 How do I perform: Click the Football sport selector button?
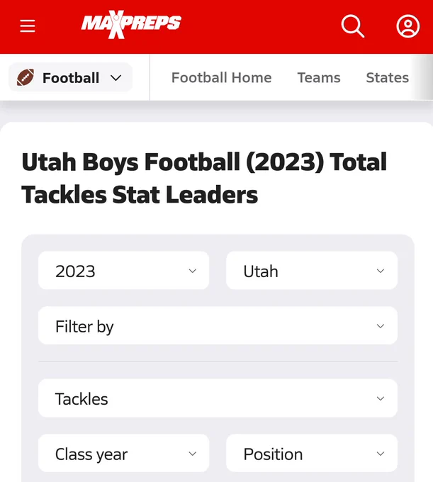tap(70, 77)
